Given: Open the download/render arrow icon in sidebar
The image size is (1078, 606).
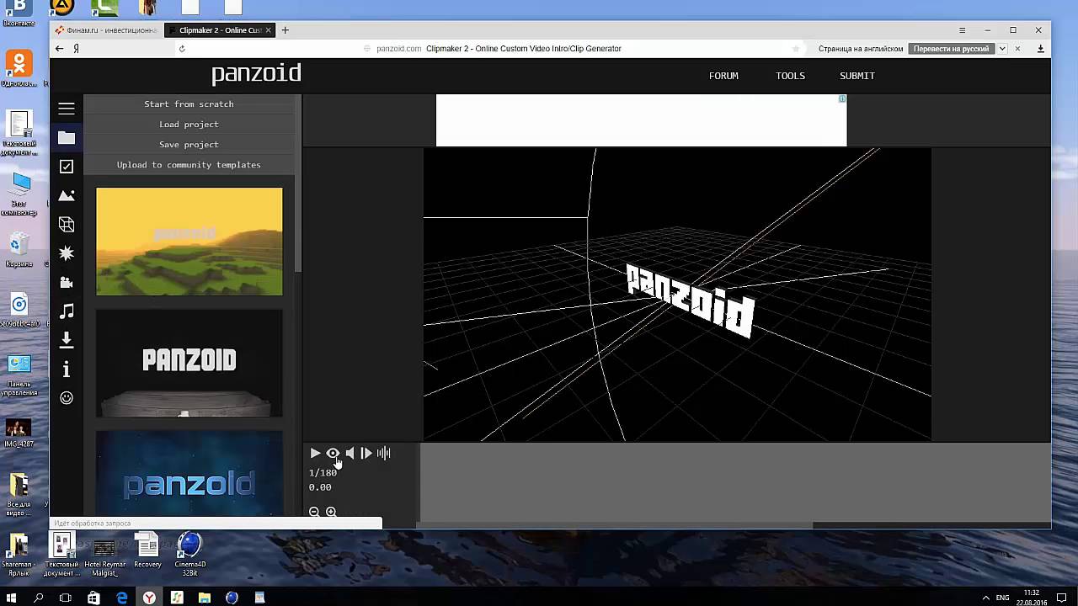Looking at the screenshot, I should 67,340.
